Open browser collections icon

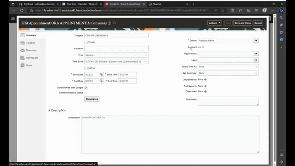pos(248,11)
